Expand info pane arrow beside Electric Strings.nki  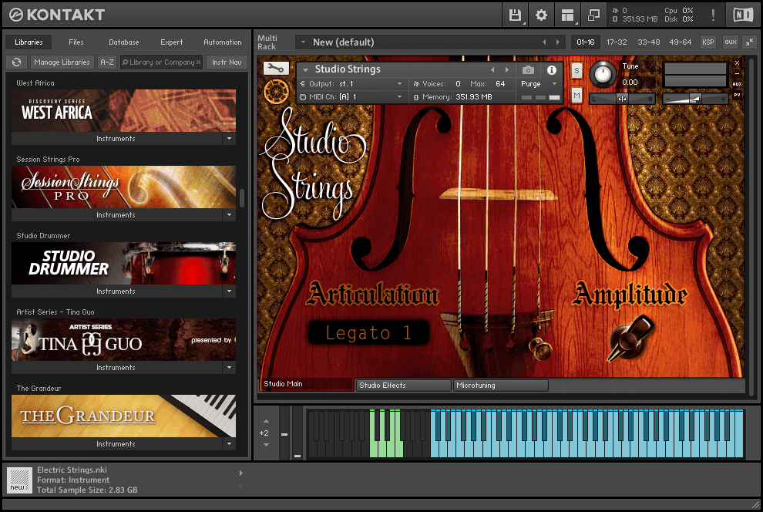(x=241, y=473)
